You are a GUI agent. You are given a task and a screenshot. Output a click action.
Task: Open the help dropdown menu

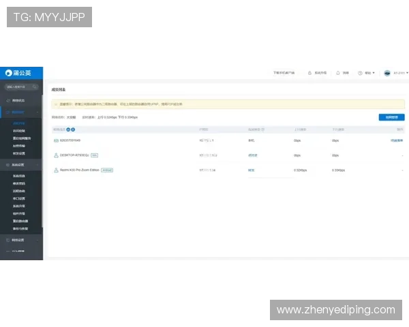[x=368, y=72]
